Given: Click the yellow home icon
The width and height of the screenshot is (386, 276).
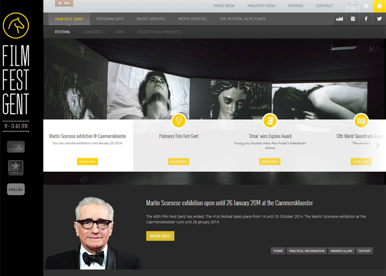Looking at the screenshot, I should pyautogui.click(x=379, y=6).
